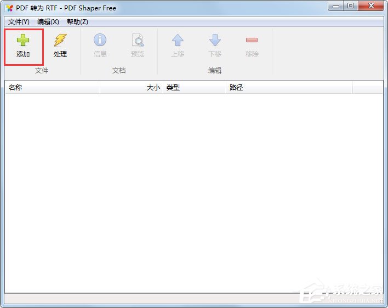Open document 信息 (Info) icon
The height and width of the screenshot is (308, 388).
point(100,40)
